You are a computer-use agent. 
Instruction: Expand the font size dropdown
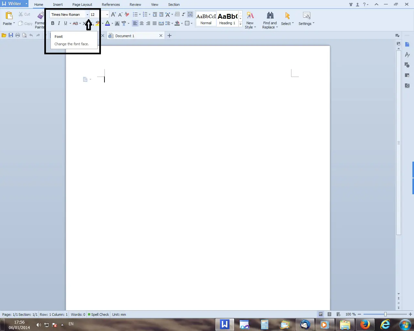click(x=107, y=15)
